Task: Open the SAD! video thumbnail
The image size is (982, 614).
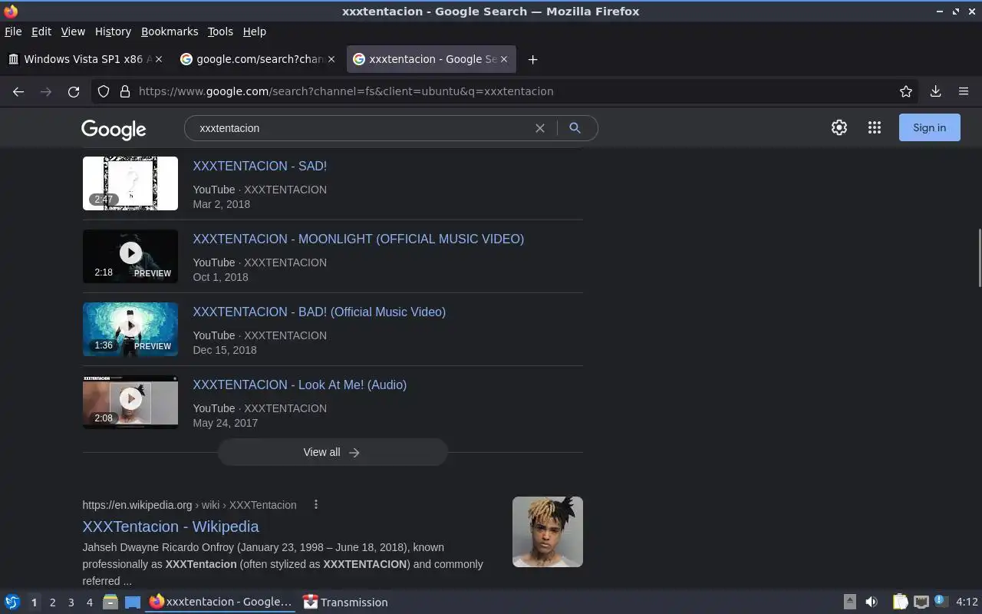Action: [130, 183]
